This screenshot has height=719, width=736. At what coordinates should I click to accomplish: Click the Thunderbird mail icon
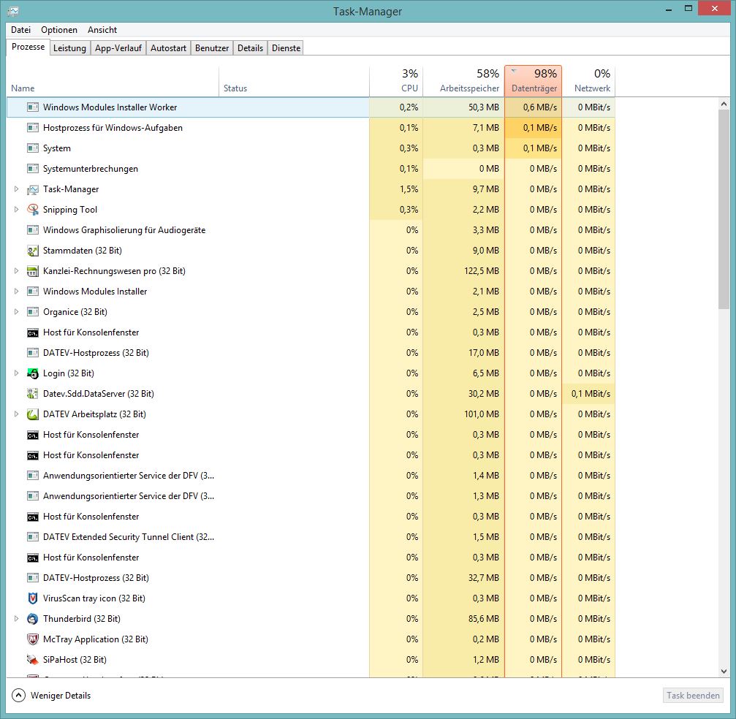point(32,619)
